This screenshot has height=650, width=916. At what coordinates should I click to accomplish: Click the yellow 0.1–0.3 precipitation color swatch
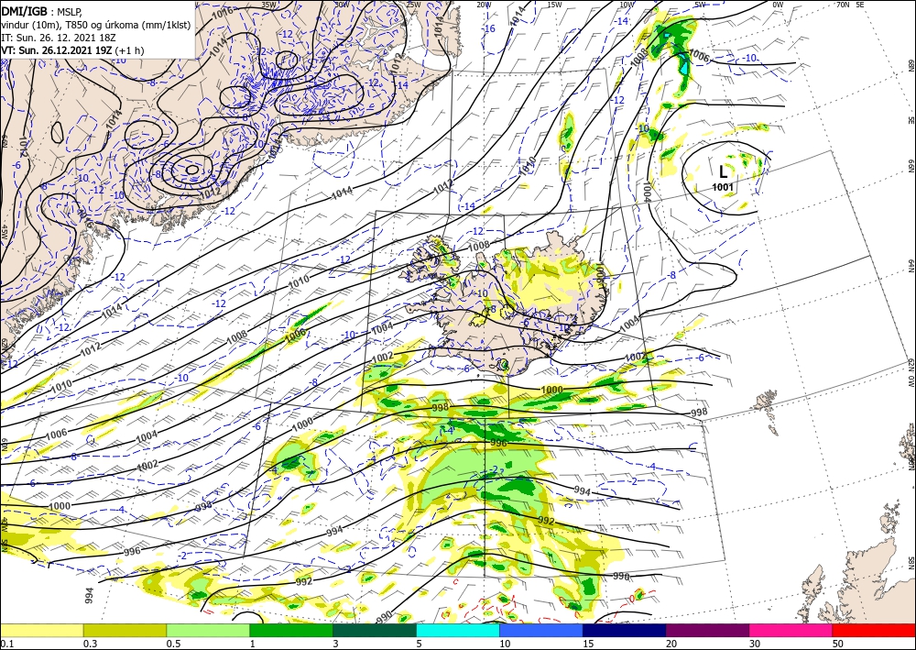41,630
